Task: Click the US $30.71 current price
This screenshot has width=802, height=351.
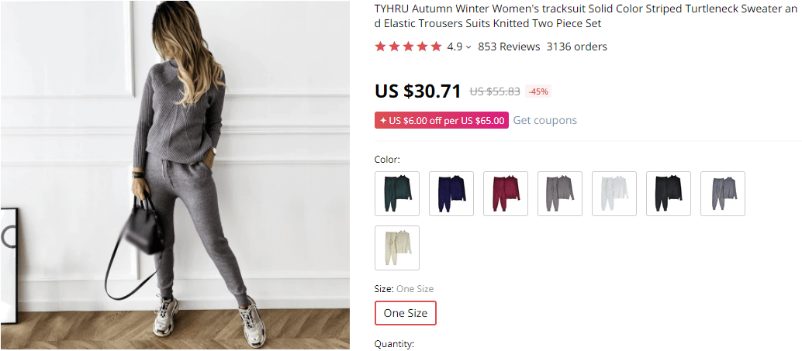Action: pos(418,91)
